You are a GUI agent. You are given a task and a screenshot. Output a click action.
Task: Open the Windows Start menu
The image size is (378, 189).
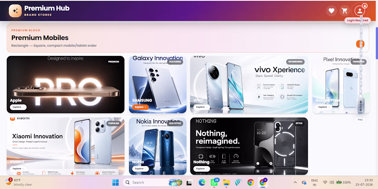pyautogui.click(x=115, y=182)
